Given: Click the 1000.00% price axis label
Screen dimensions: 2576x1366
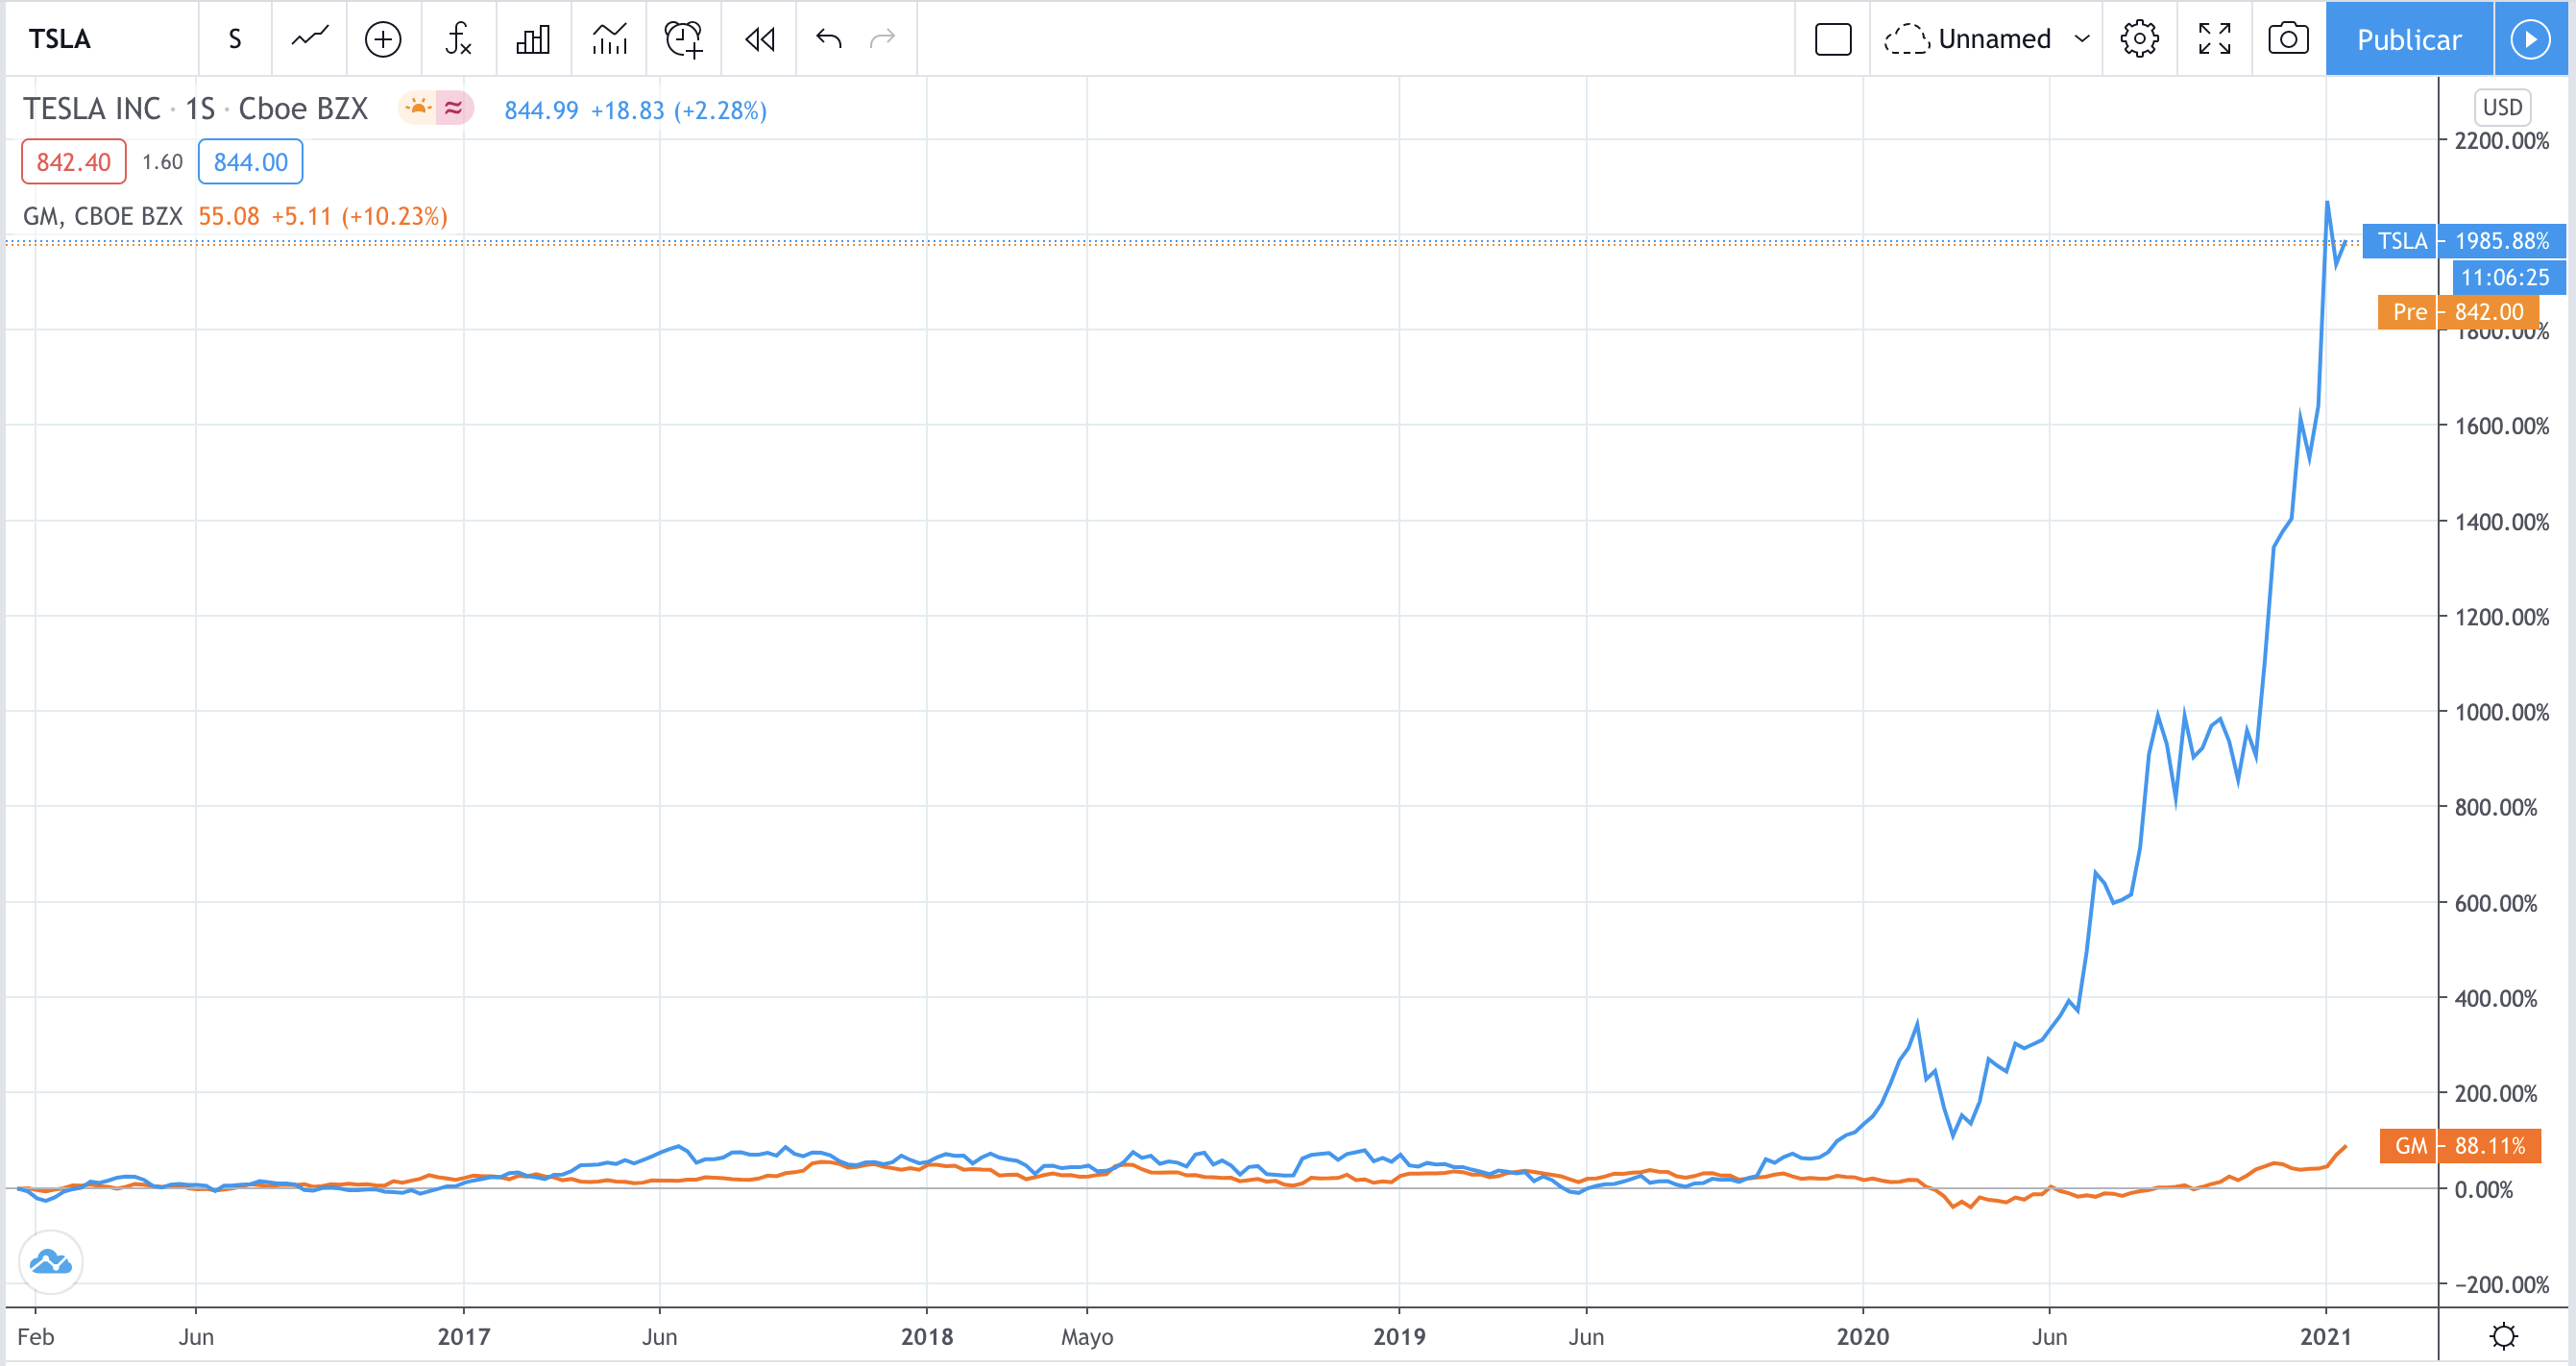Looking at the screenshot, I should point(2502,713).
